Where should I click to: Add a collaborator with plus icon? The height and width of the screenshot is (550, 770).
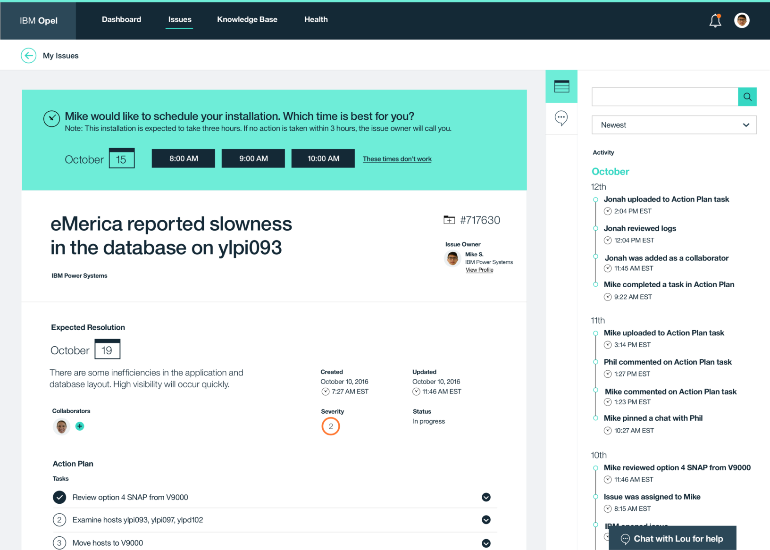[80, 426]
